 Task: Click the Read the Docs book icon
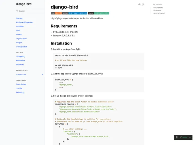[177, 137]
